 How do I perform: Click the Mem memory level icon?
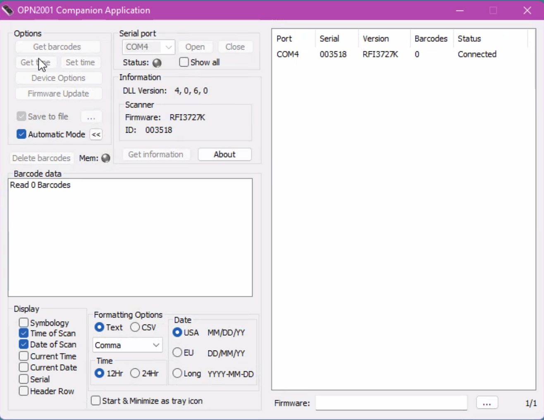point(106,158)
